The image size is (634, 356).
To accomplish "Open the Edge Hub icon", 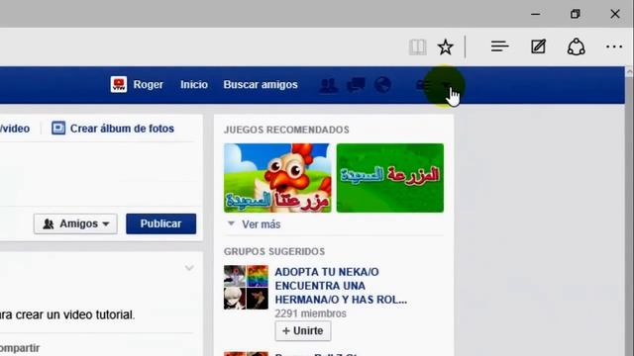I will 499,46.
